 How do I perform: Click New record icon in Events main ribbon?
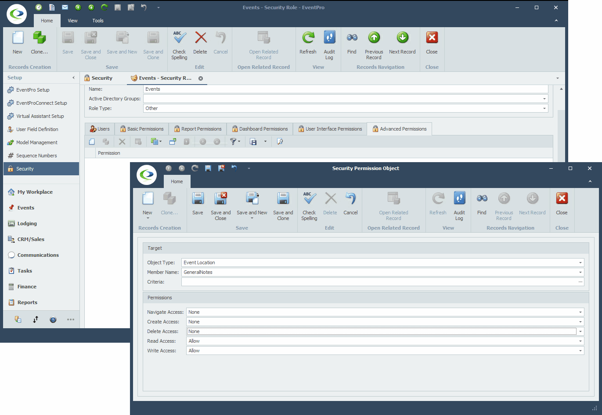18,38
